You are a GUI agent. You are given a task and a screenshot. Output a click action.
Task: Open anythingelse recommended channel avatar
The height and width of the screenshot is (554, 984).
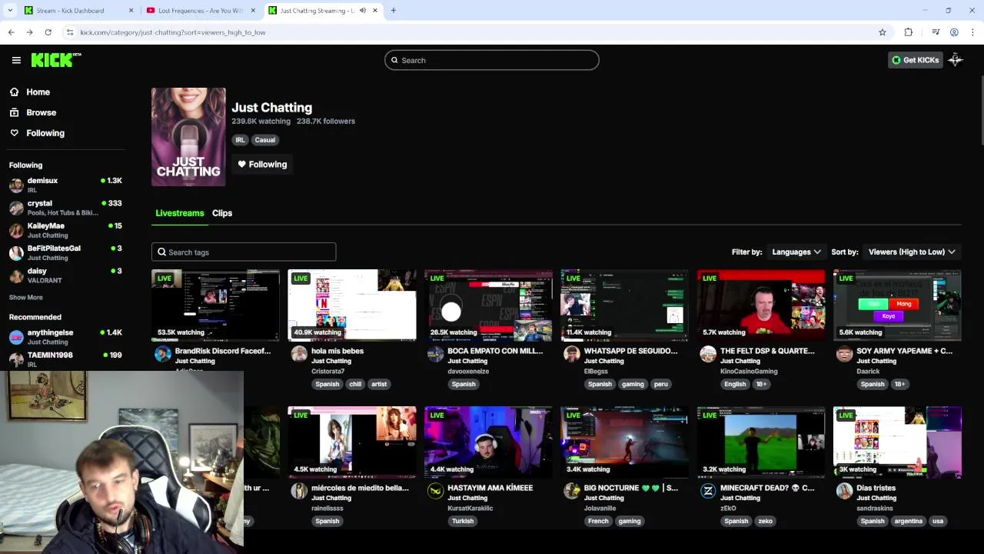coord(16,337)
